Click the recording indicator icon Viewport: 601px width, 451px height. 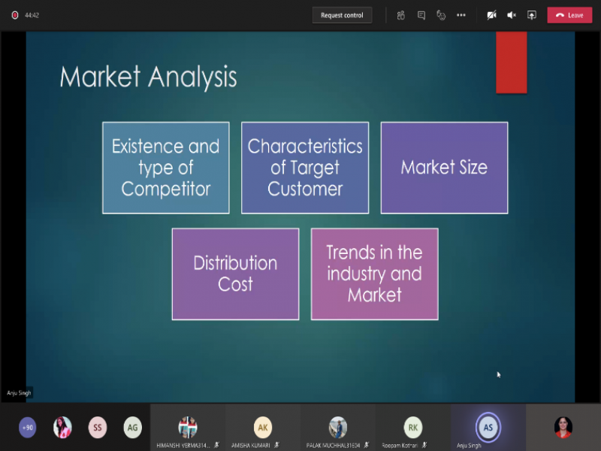14,15
